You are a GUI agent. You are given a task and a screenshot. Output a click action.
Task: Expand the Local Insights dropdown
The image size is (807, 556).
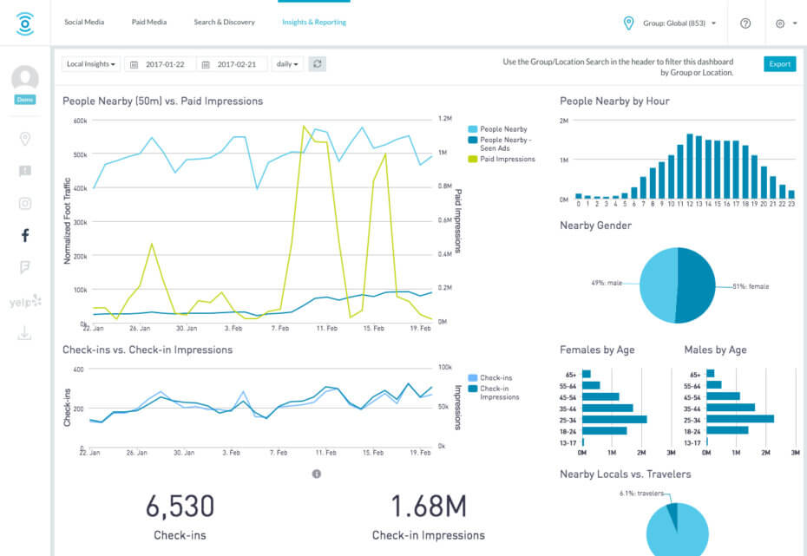(x=91, y=64)
